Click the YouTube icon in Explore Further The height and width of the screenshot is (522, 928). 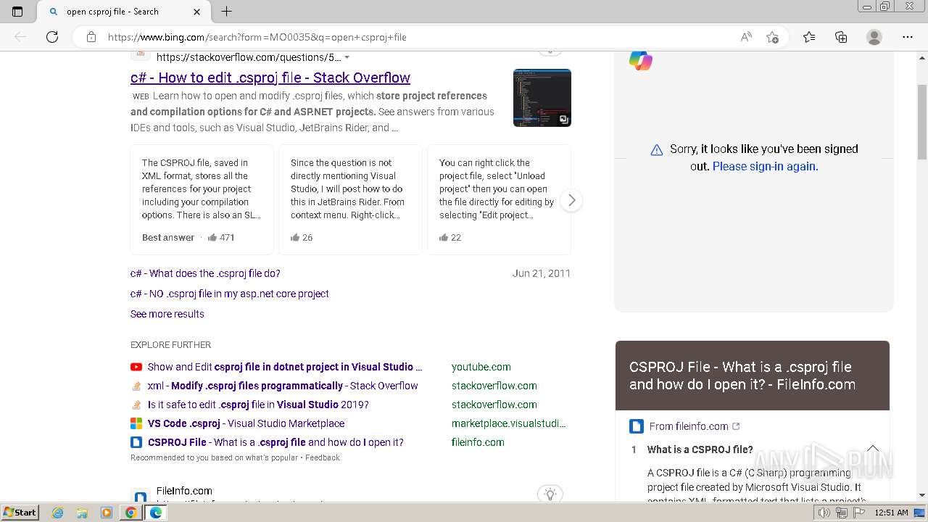click(x=136, y=367)
